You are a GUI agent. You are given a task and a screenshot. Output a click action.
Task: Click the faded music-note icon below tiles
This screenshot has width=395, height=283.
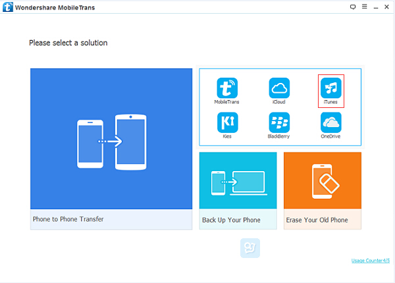[250, 248]
